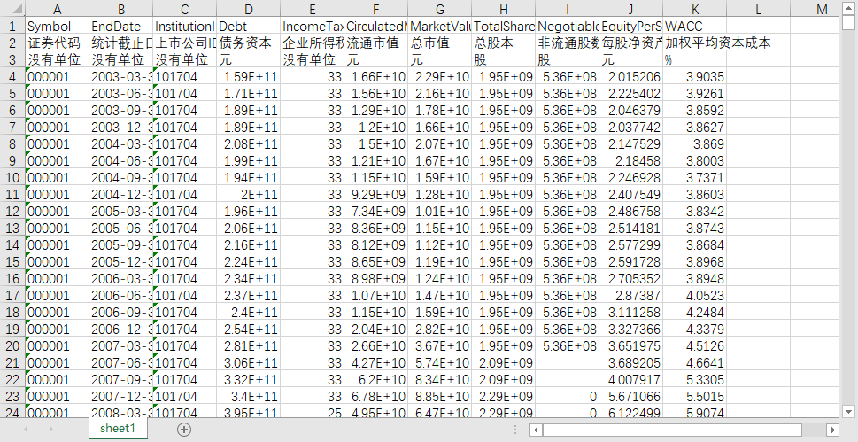Click Debt value 2E+11
Viewport: 858px width, 442px height.
tap(249, 194)
